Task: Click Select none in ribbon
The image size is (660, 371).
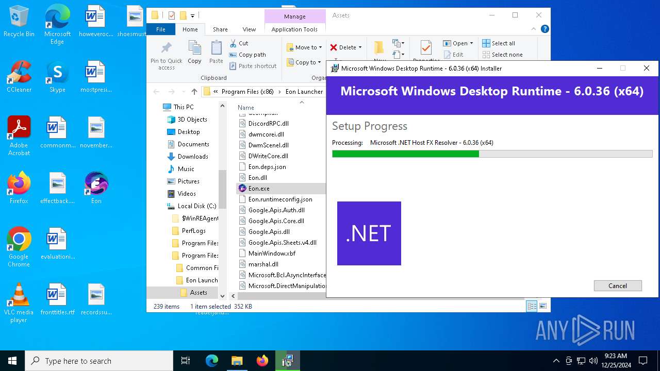Action: 503,55
